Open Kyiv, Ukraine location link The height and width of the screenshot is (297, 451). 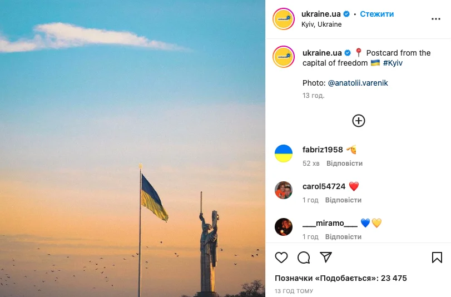[321, 24]
